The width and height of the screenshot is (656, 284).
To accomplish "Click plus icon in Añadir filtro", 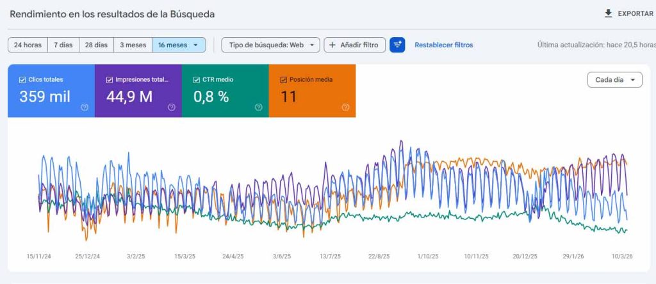I will (332, 45).
